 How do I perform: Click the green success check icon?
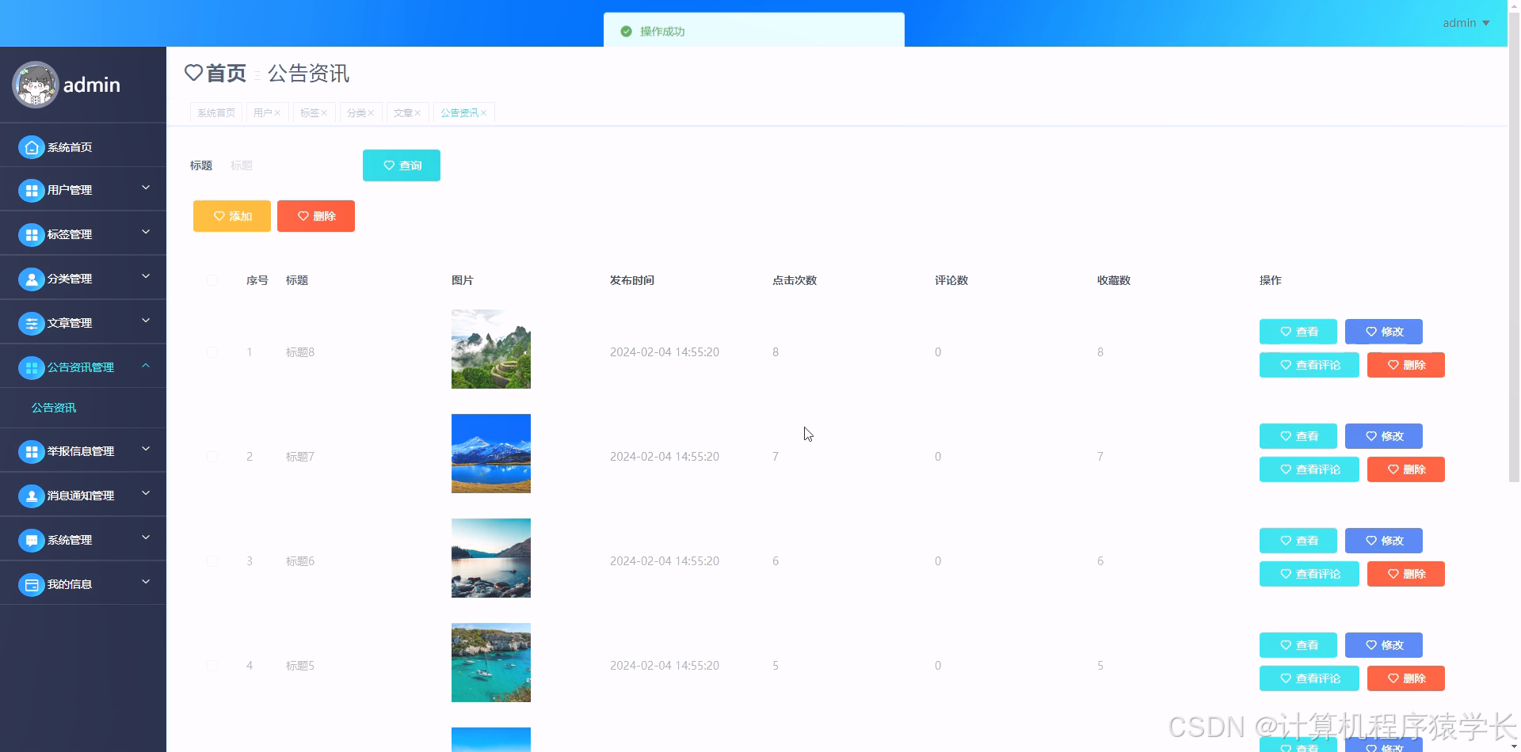coord(626,32)
